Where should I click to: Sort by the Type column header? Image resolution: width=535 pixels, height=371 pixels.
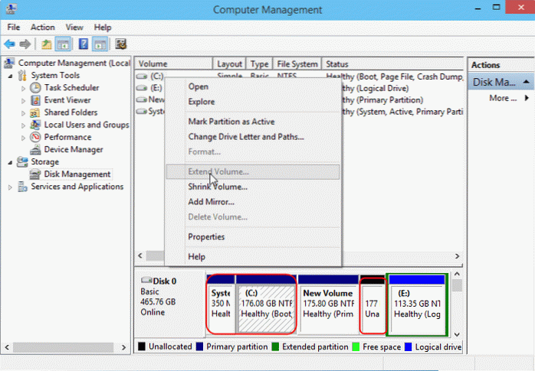(x=259, y=64)
